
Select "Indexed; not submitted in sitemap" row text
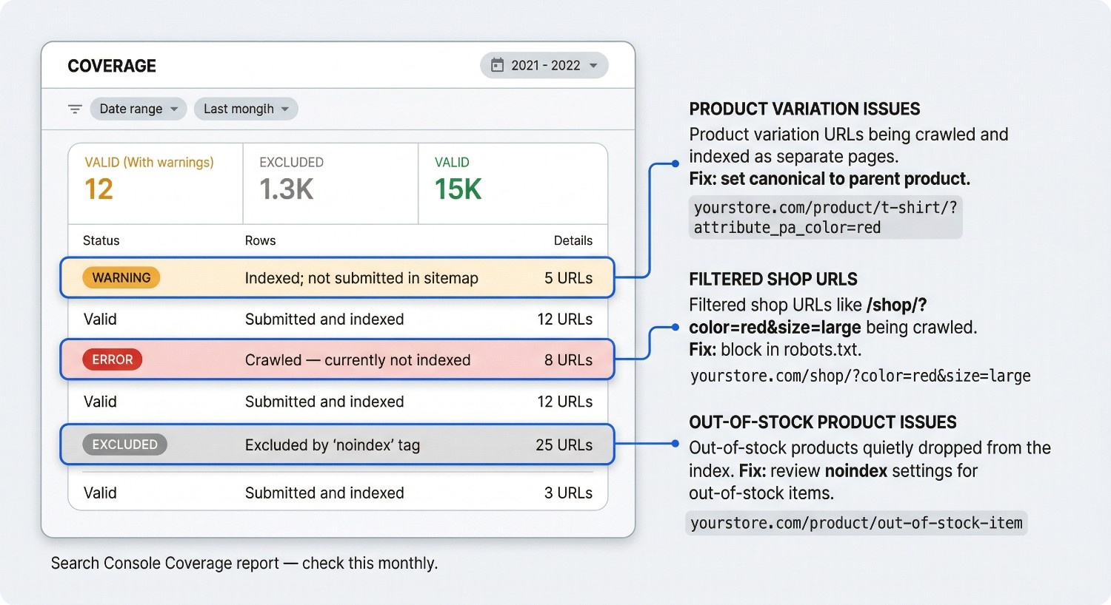(x=361, y=278)
